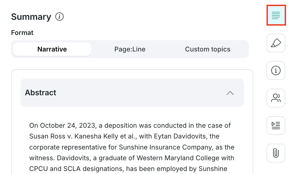Click the Format label above the view switcher
Viewport: 288px width, 174px height.
pos(22,32)
